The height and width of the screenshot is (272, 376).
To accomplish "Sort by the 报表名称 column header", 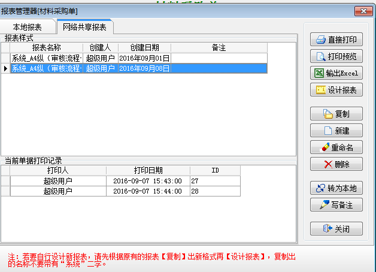I will pyautogui.click(x=46, y=47).
